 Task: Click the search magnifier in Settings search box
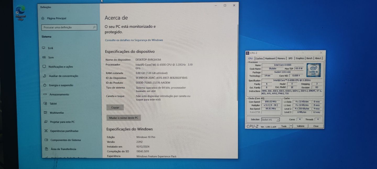point(94,27)
